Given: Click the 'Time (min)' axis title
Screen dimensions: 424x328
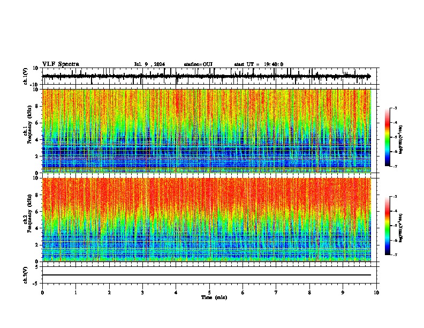Looking at the screenshot, I should point(214,297).
